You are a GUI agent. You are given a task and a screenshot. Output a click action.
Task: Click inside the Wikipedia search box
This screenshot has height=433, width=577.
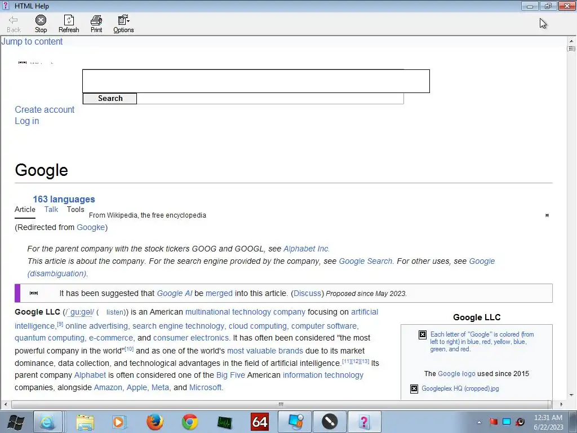click(256, 81)
